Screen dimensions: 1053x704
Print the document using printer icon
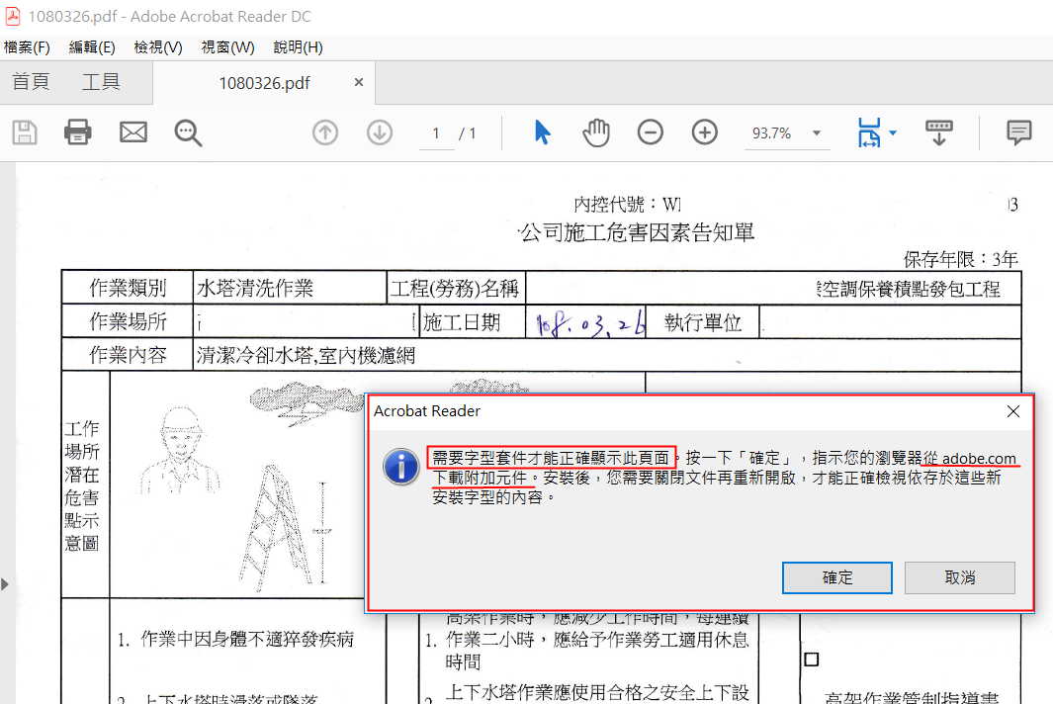point(78,132)
